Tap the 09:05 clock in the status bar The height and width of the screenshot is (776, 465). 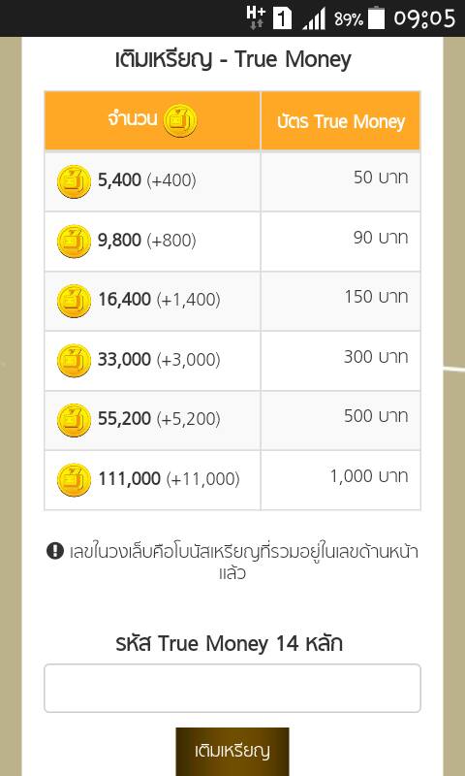[x=424, y=18]
